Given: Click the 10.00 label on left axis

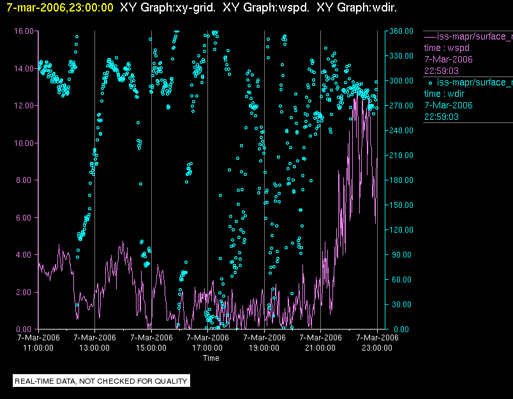Looking at the screenshot, I should coord(24,143).
